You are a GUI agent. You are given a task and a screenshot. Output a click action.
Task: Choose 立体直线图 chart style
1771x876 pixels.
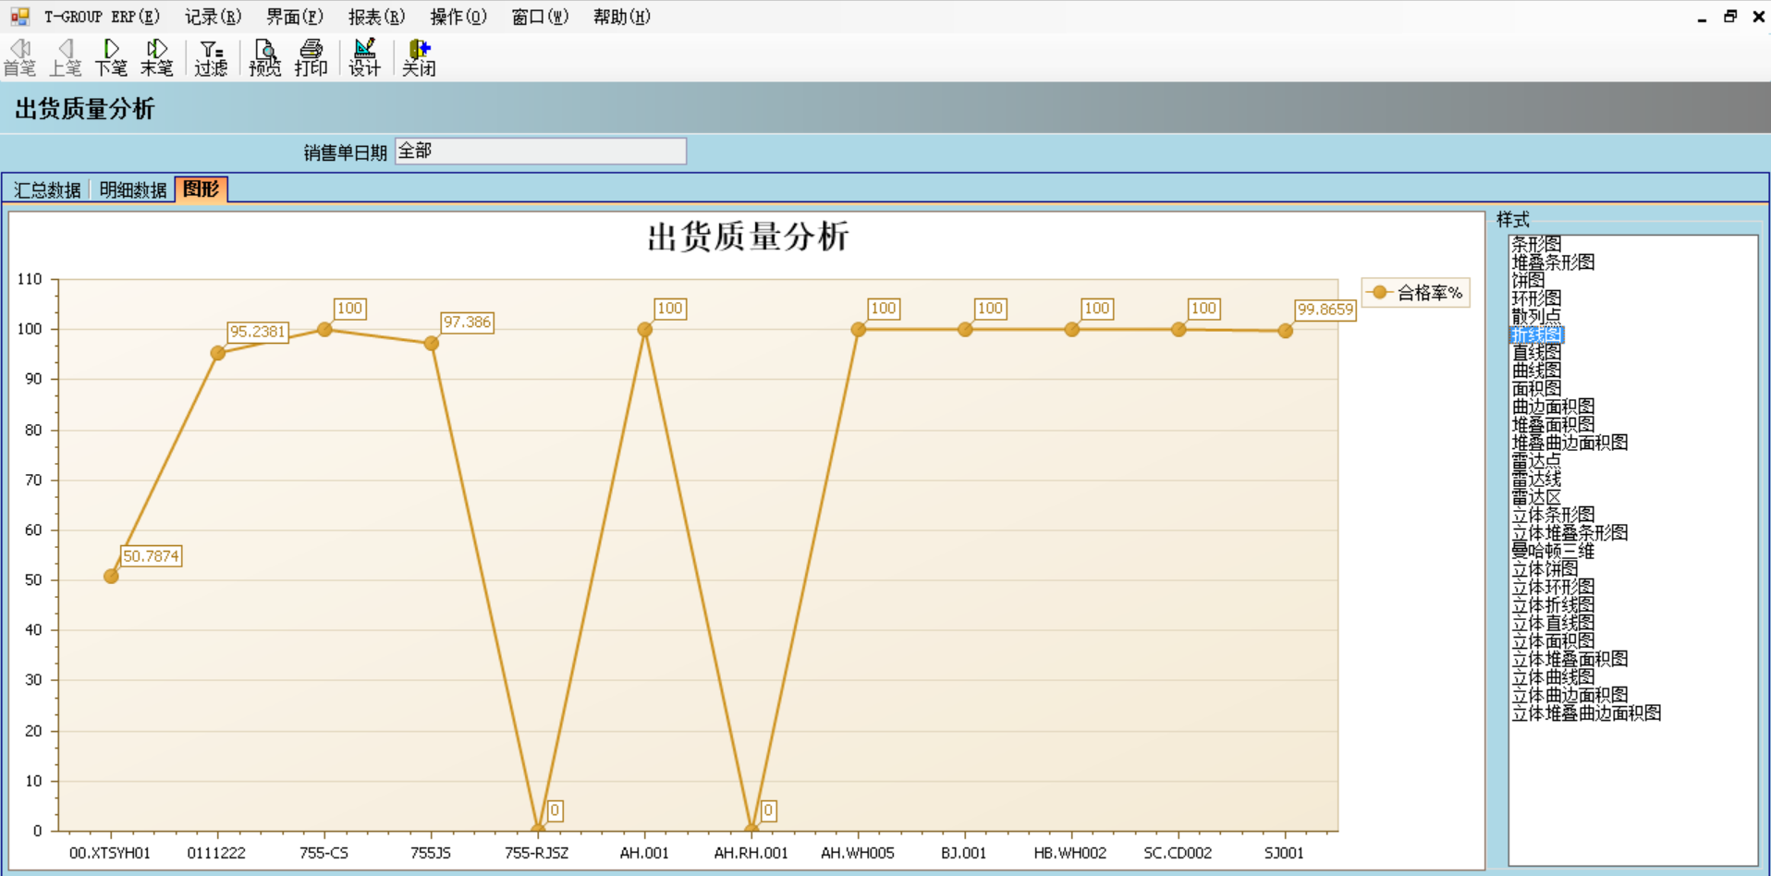click(x=1553, y=623)
